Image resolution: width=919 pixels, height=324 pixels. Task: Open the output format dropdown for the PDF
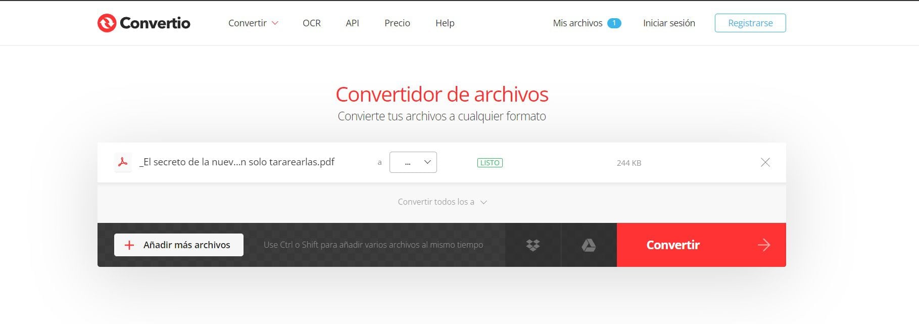(x=413, y=162)
